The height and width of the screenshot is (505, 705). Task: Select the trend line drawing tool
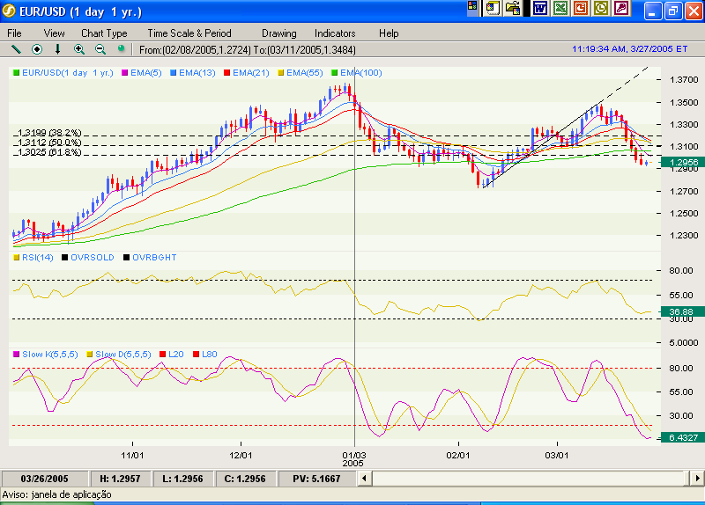[x=16, y=49]
